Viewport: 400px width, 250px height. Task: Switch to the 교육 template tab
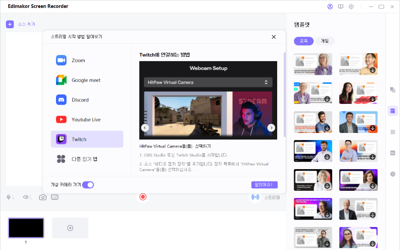pyautogui.click(x=304, y=41)
